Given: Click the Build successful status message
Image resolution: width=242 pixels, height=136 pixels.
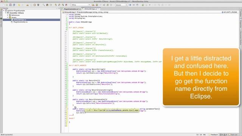Looking at the screenshot, I should click(x=7, y=134).
